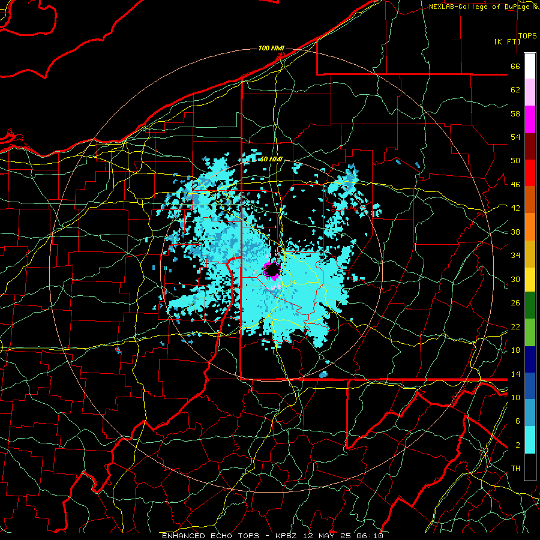Viewport: 540px width, 540px height.
Task: Click the bright red 50 K FT legend swatch
Action: [x=530, y=173]
